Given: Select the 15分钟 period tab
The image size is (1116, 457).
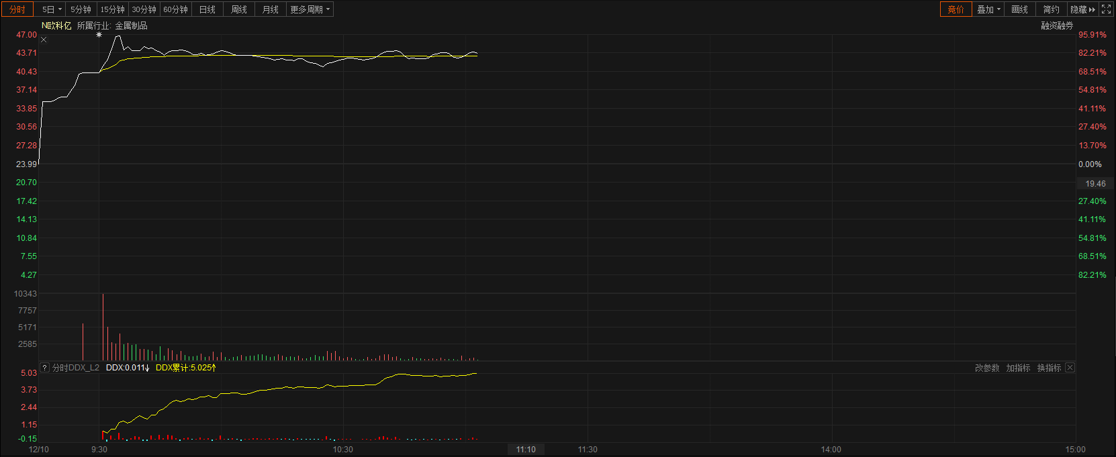Looking at the screenshot, I should [x=112, y=9].
